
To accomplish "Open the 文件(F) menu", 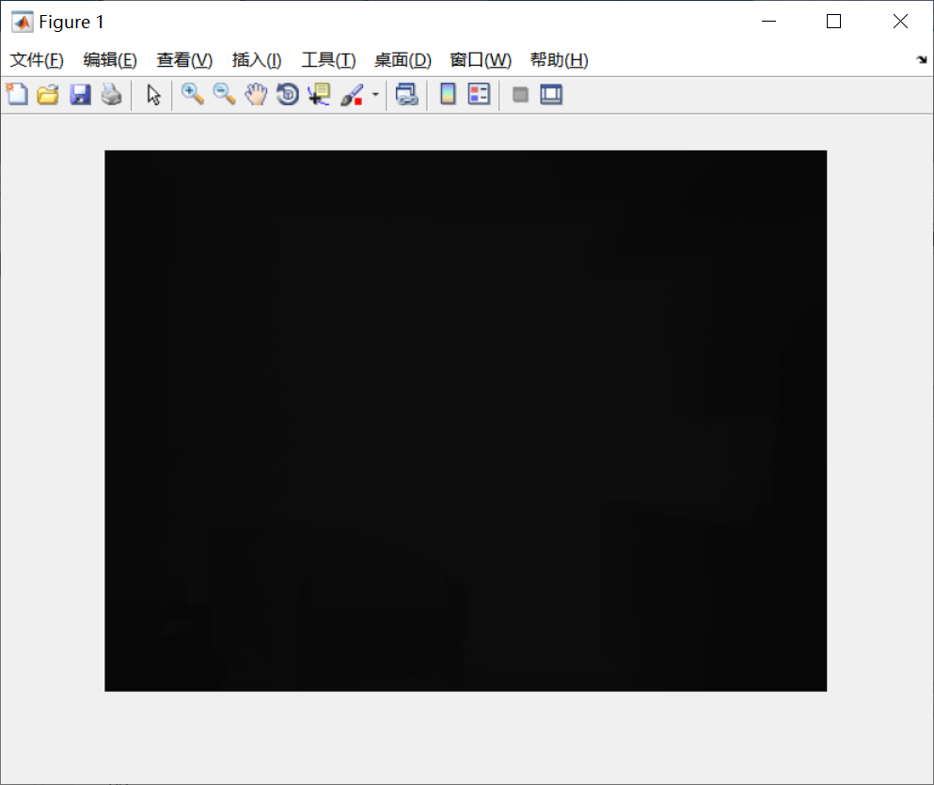I will (37, 60).
